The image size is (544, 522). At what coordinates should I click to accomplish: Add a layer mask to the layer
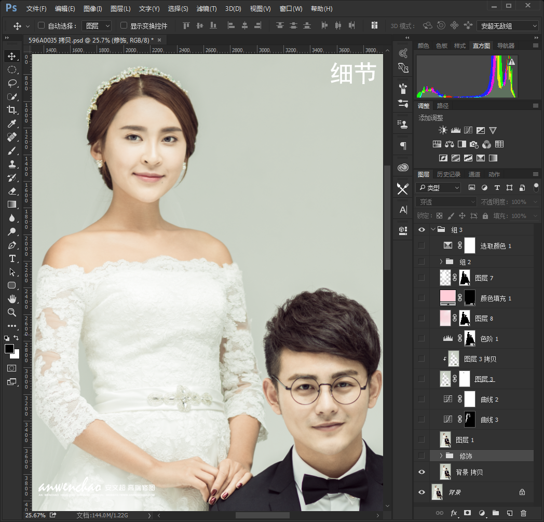click(468, 513)
